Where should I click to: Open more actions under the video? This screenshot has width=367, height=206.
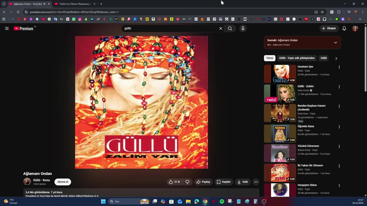tap(256, 182)
